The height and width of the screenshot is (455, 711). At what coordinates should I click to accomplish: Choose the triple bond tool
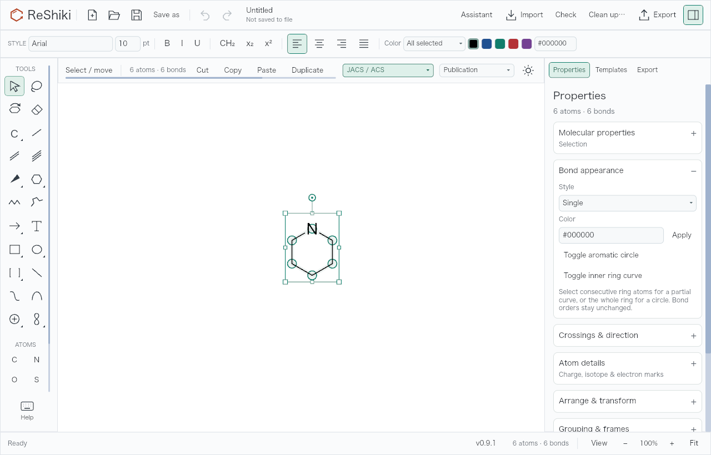(x=37, y=156)
